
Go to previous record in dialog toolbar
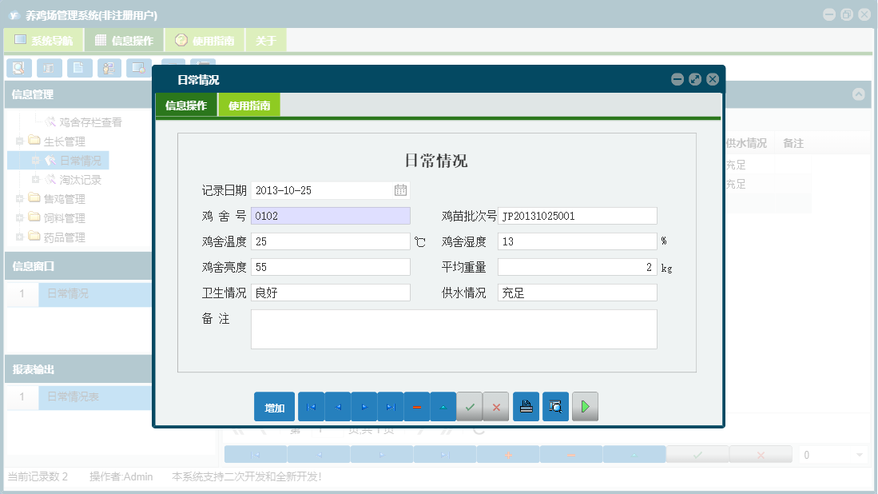(337, 407)
